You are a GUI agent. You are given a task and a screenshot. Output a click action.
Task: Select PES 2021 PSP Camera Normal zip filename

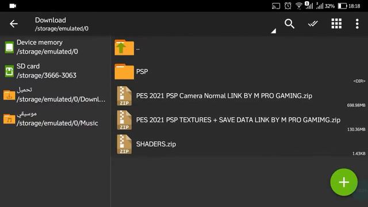tap(224, 96)
